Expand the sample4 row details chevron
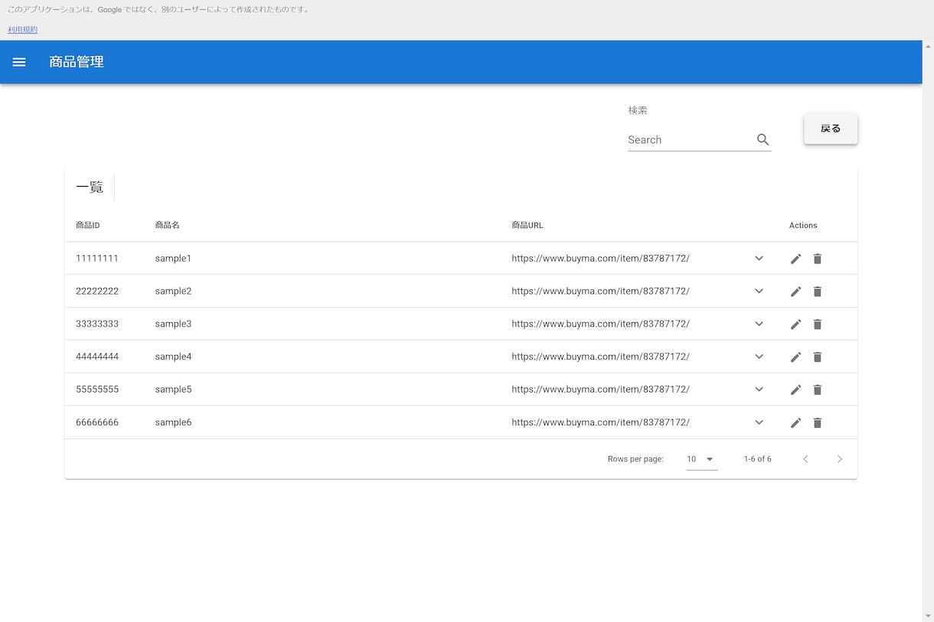This screenshot has width=934, height=622. 759,357
